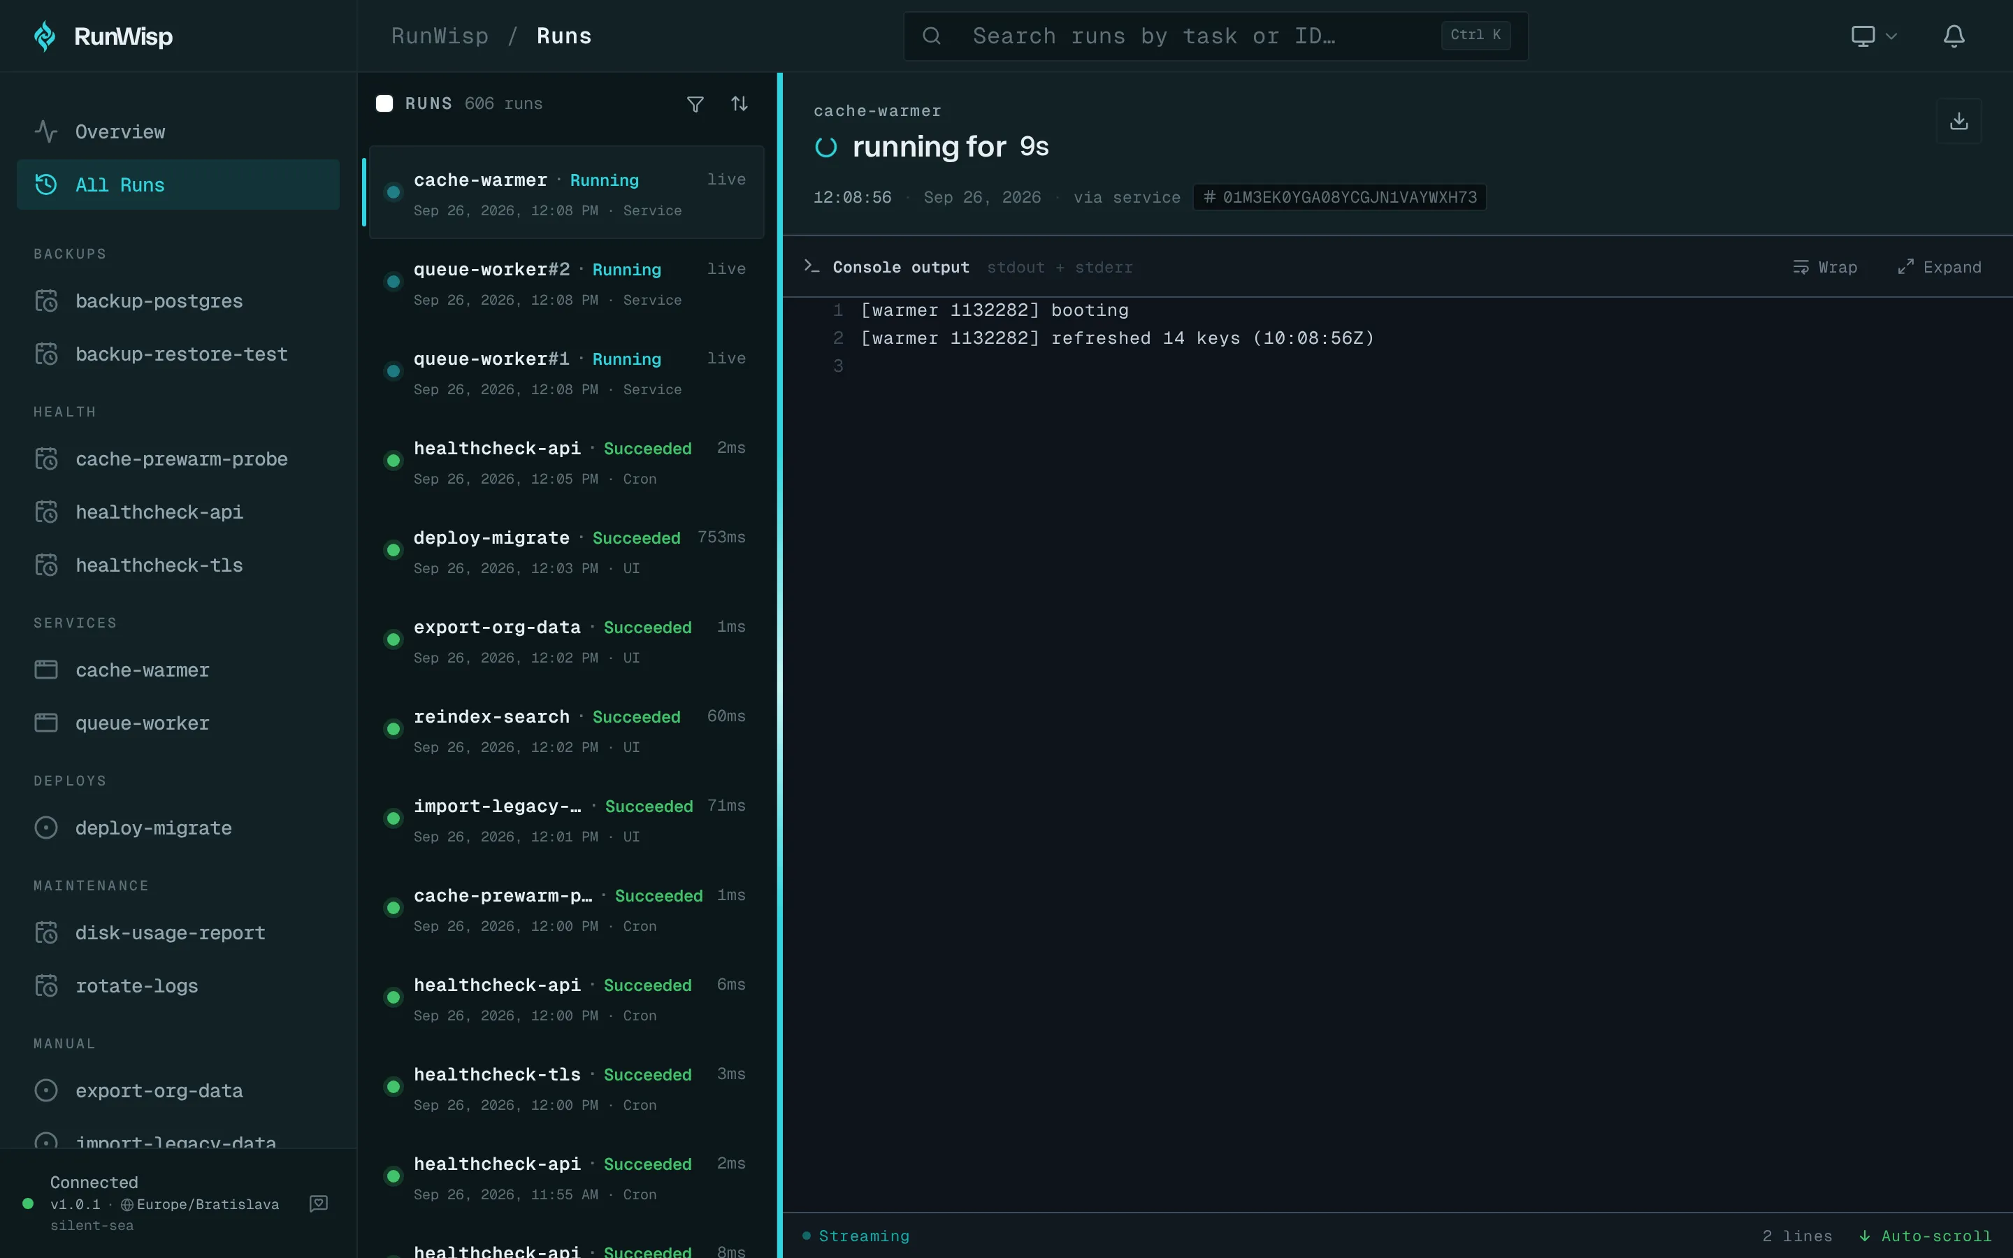
Task: Click the deploy-migrate sidebar circle icon
Action: (x=47, y=828)
